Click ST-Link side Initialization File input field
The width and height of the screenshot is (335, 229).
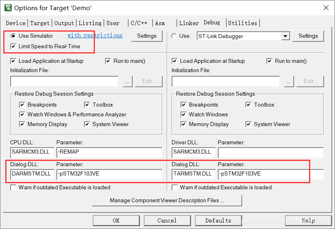pyautogui.click(x=225, y=81)
